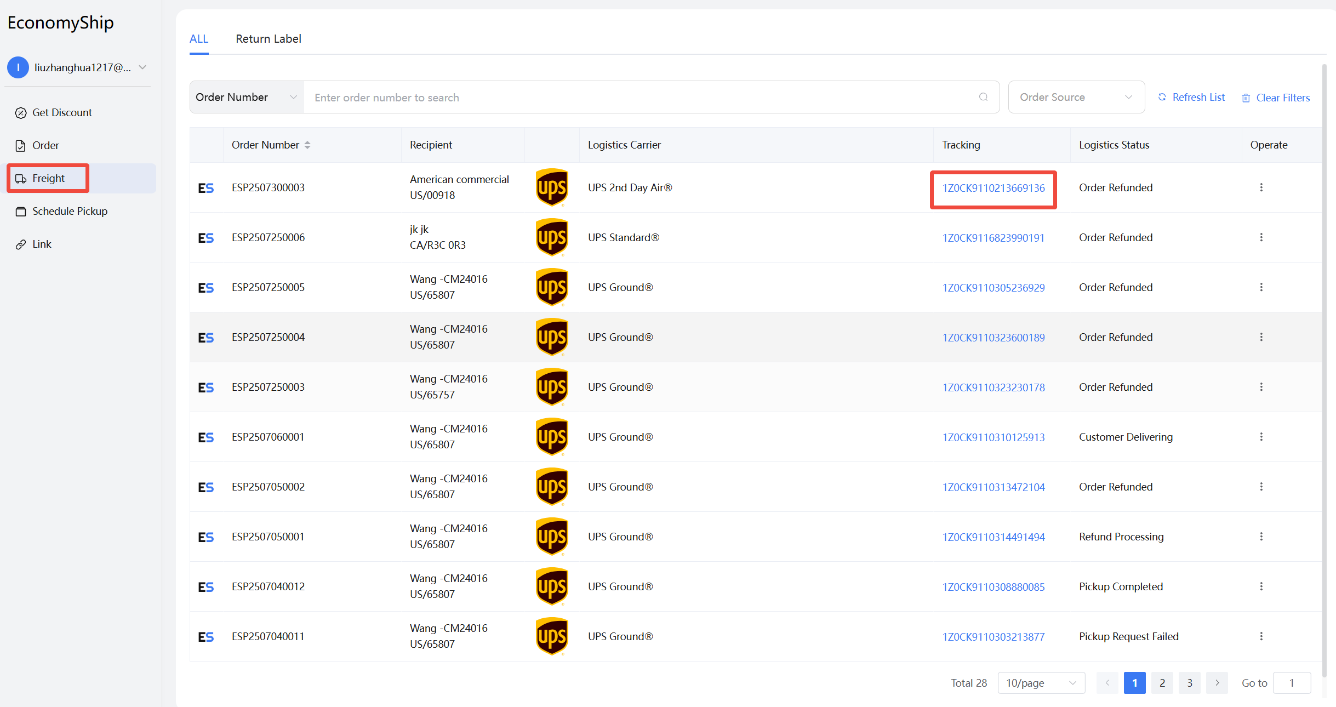The image size is (1336, 707).
Task: Switch to the Return Label tab
Action: [268, 39]
